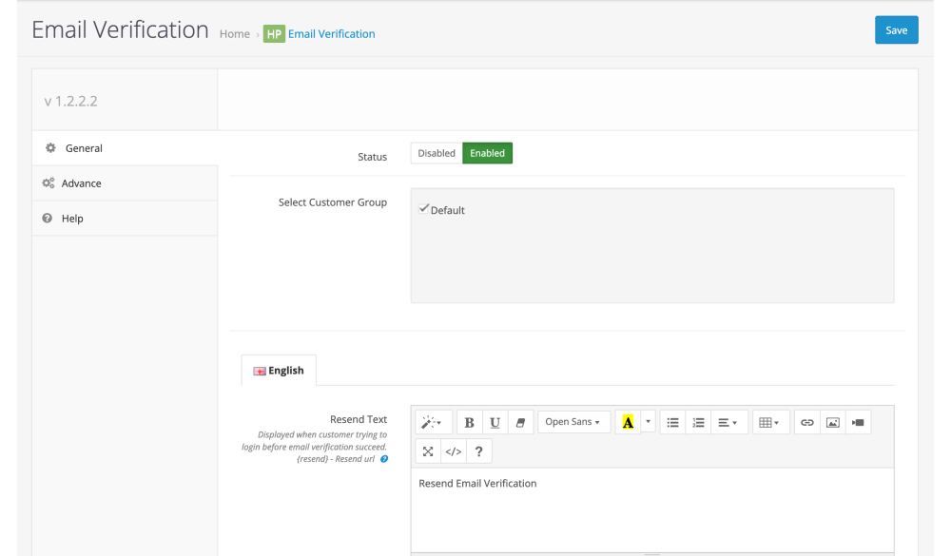
Task: Set status to Disabled
Action: coord(437,153)
